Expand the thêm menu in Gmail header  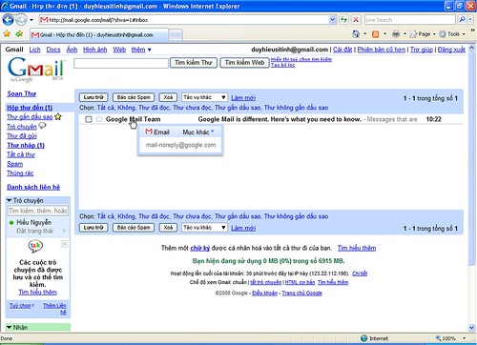click(141, 50)
